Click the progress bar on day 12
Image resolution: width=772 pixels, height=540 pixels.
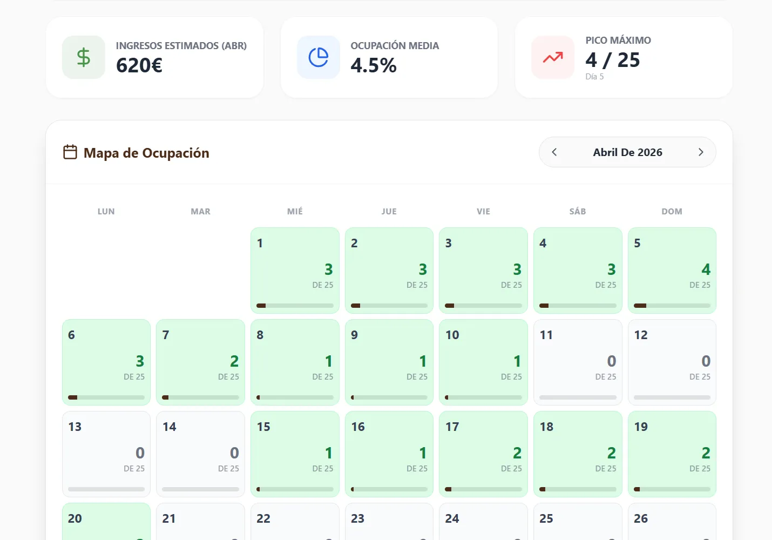click(x=672, y=397)
